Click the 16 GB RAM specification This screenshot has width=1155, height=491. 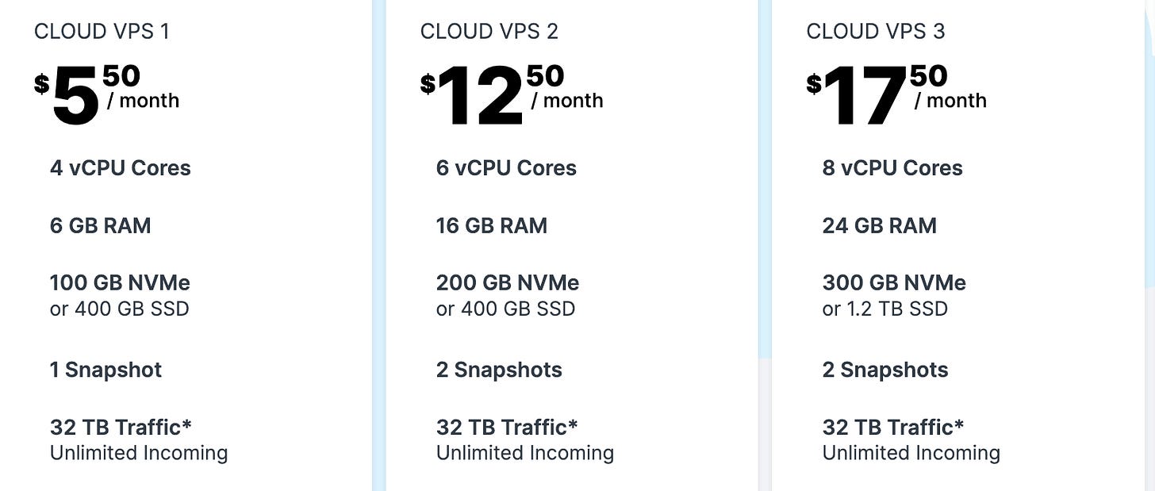coord(492,225)
